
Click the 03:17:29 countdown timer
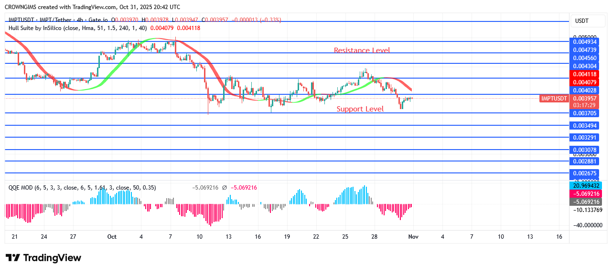585,105
